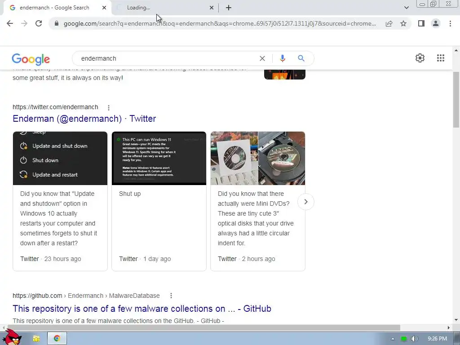Viewport: 460px width, 345px height.
Task: Click the Chrome taskbar button
Action: [57, 339]
